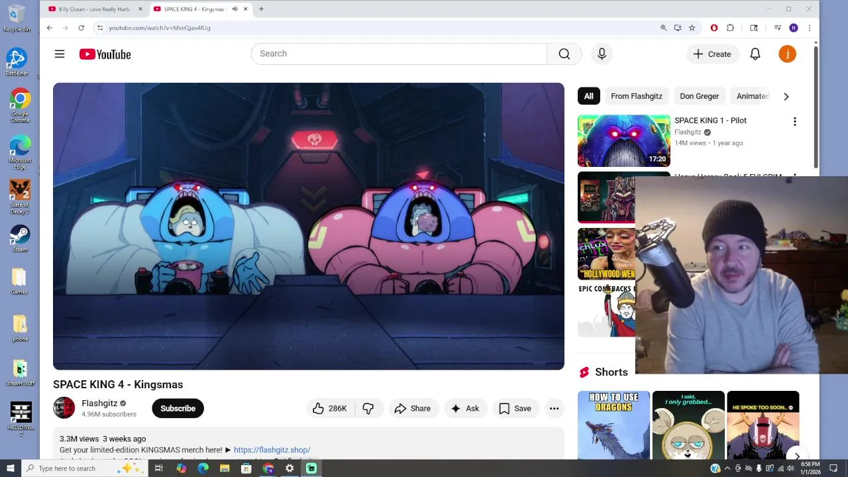Open the Flashgitz channel avatar
Image resolution: width=848 pixels, height=477 pixels.
point(64,408)
